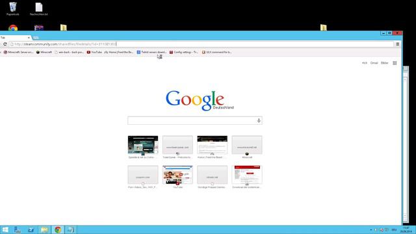Open Bilder image search link
This screenshot has height=234, width=416.
pos(384,63)
